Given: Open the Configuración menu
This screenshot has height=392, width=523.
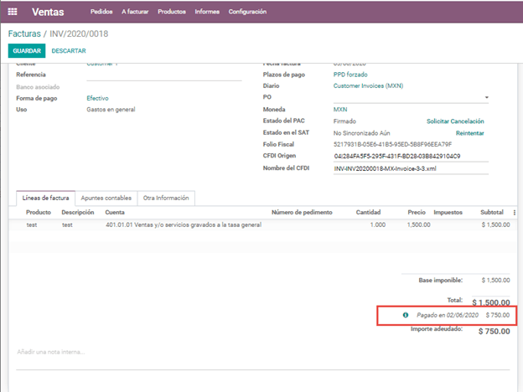Looking at the screenshot, I should [x=247, y=12].
